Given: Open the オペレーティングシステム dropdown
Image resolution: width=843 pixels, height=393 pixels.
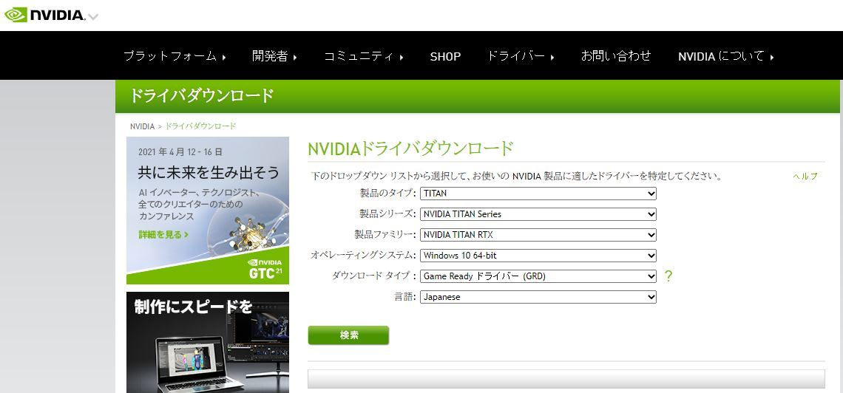Looking at the screenshot, I should 538,256.
